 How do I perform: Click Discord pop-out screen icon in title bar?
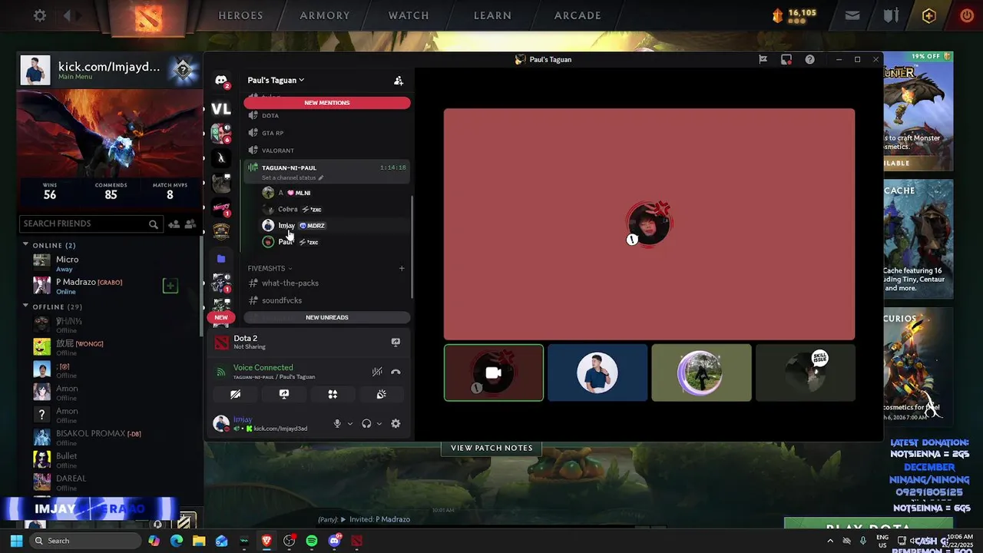tap(786, 59)
